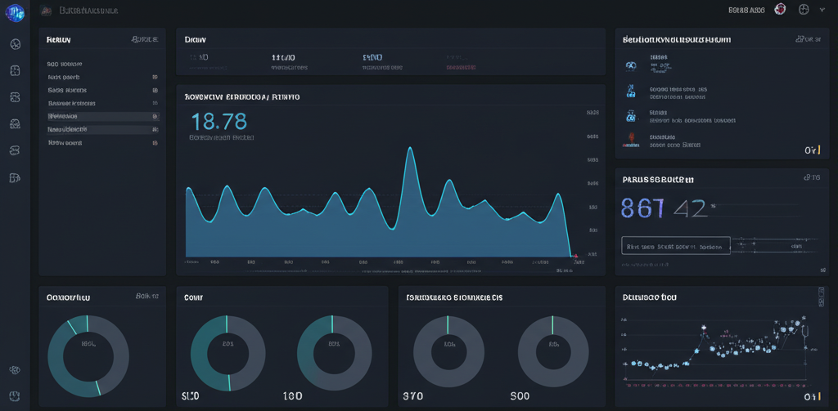The width and height of the screenshot is (838, 411).
Task: Open the last icon at the sidebar bottom
Action: (x=15, y=396)
